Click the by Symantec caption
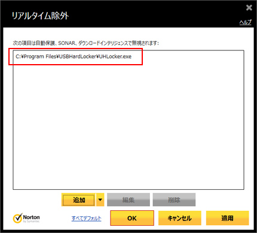The width and height of the screenshot is (257, 233). [x=31, y=221]
